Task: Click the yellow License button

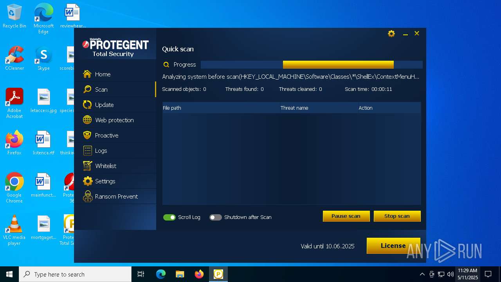Action: [x=393, y=246]
